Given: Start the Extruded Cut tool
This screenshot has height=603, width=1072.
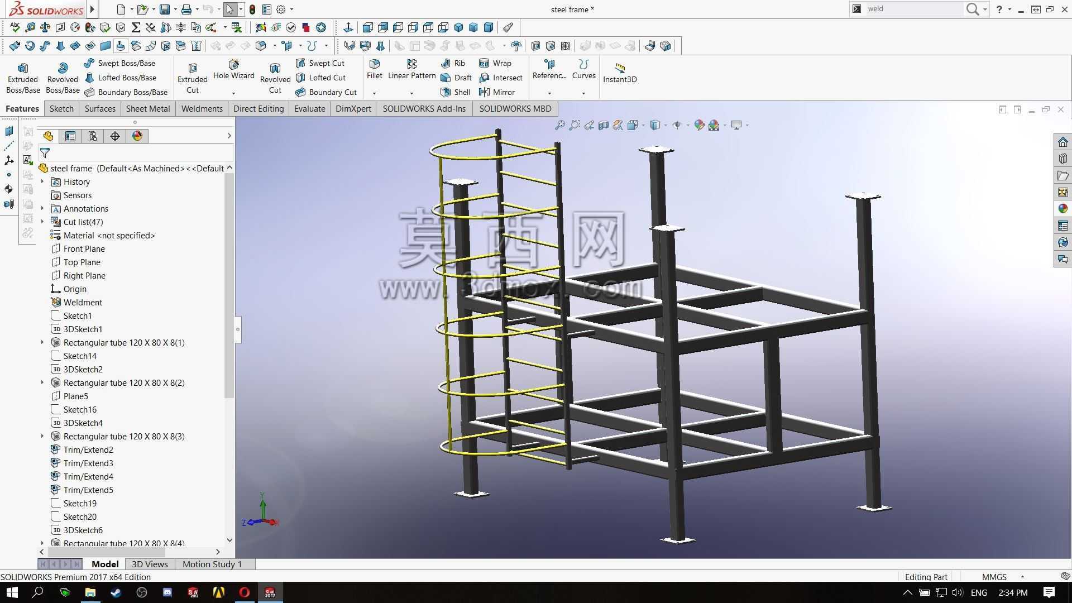Looking at the screenshot, I should click(x=193, y=78).
